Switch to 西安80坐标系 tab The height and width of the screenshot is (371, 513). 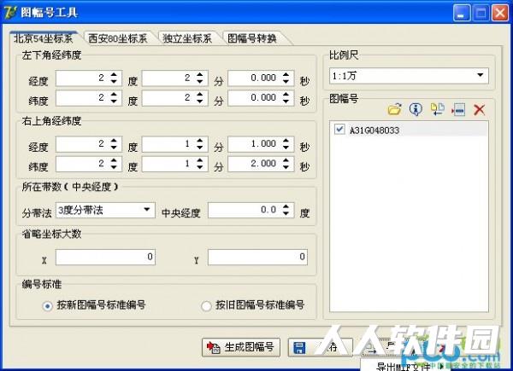tap(118, 38)
